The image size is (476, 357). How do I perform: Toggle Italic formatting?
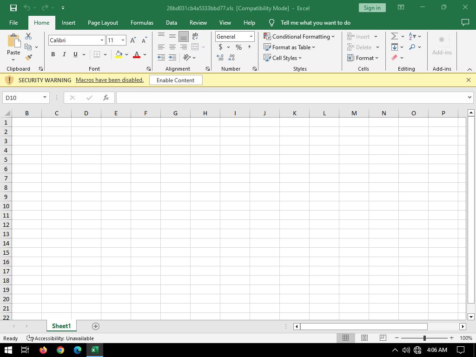tap(64, 54)
